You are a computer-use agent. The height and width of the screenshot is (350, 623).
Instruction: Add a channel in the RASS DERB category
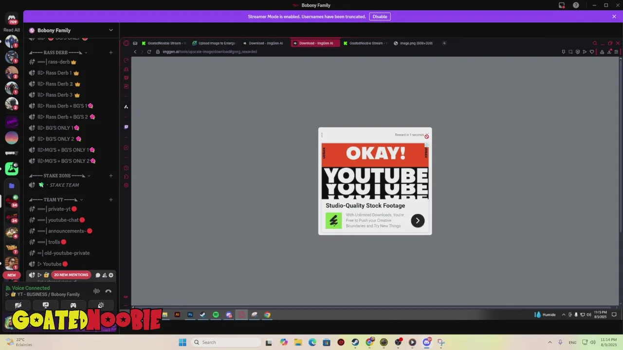111,52
